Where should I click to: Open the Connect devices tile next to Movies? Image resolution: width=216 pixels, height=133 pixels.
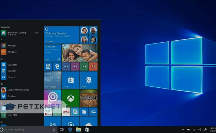point(93,112)
